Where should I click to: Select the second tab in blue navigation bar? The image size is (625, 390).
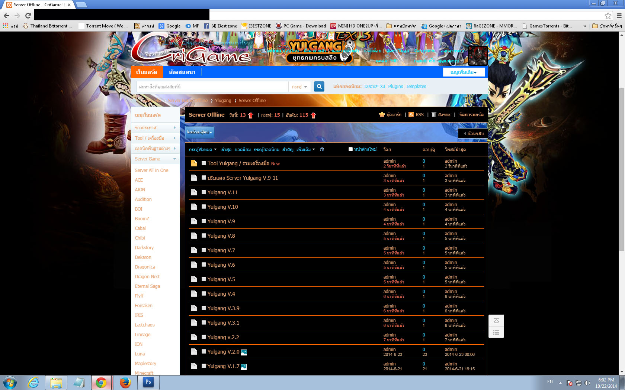[182, 72]
